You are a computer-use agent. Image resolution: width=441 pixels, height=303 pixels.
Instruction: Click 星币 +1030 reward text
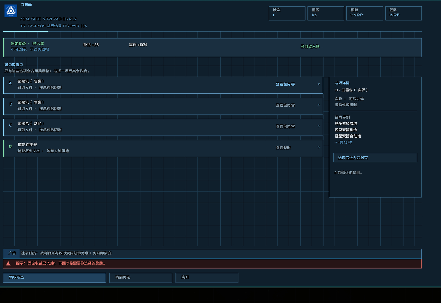pos(138,45)
